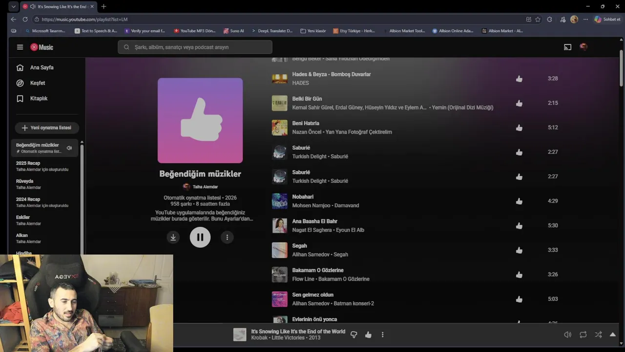Image resolution: width=625 pixels, height=352 pixels.
Task: Toggle like on Segah track
Action: [519, 250]
